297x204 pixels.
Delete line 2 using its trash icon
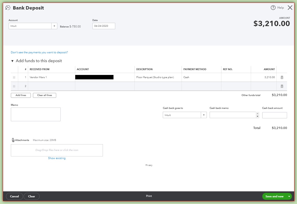point(282,86)
